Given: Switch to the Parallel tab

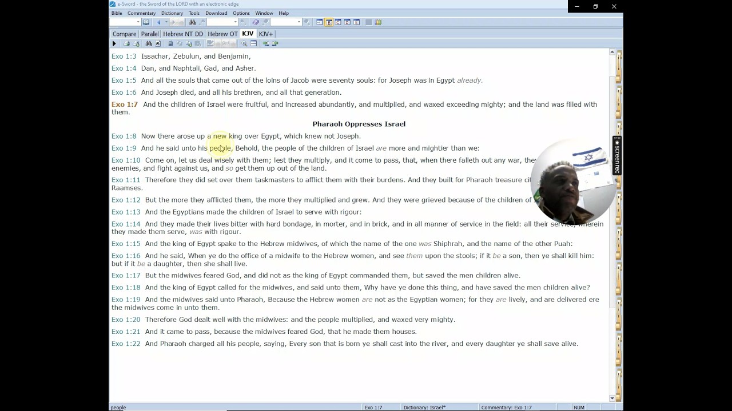Looking at the screenshot, I should pyautogui.click(x=150, y=34).
